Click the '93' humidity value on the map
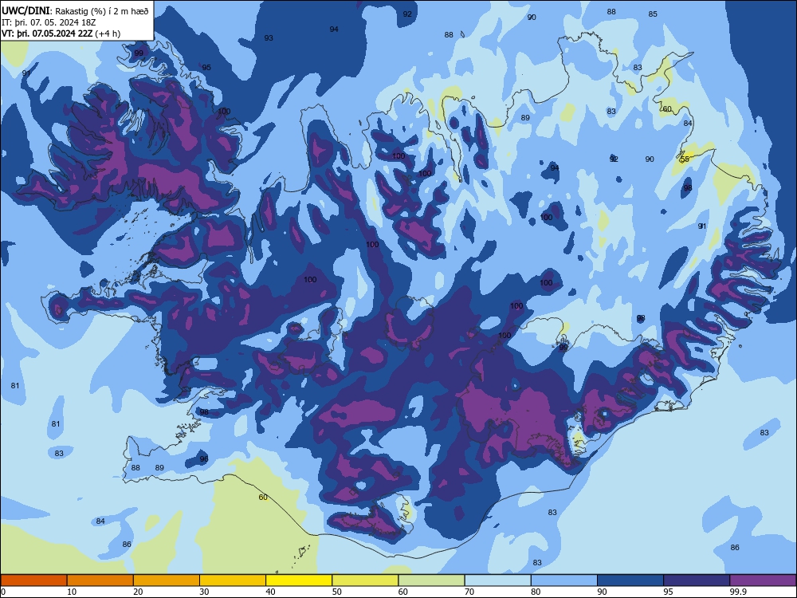 tap(269, 37)
